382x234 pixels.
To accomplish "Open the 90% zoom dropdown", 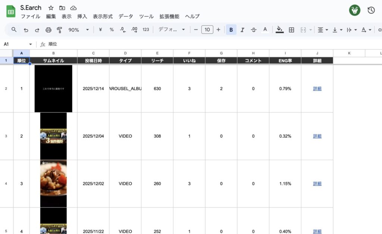I will pyautogui.click(x=79, y=30).
